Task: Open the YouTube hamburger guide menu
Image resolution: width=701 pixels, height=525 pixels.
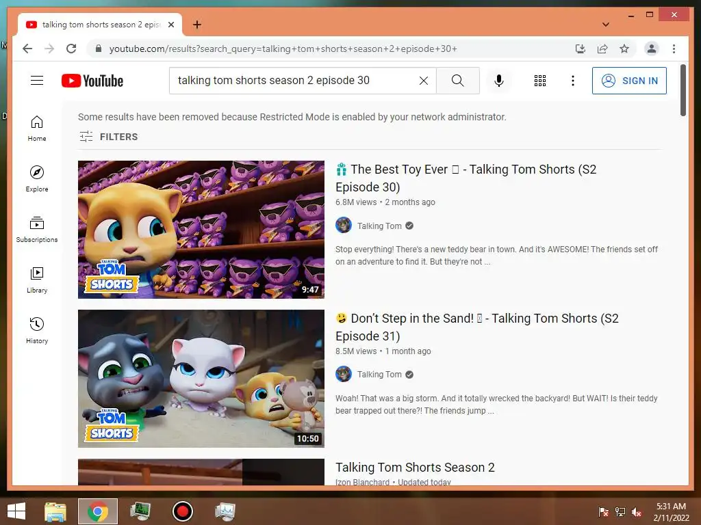Action: [37, 81]
